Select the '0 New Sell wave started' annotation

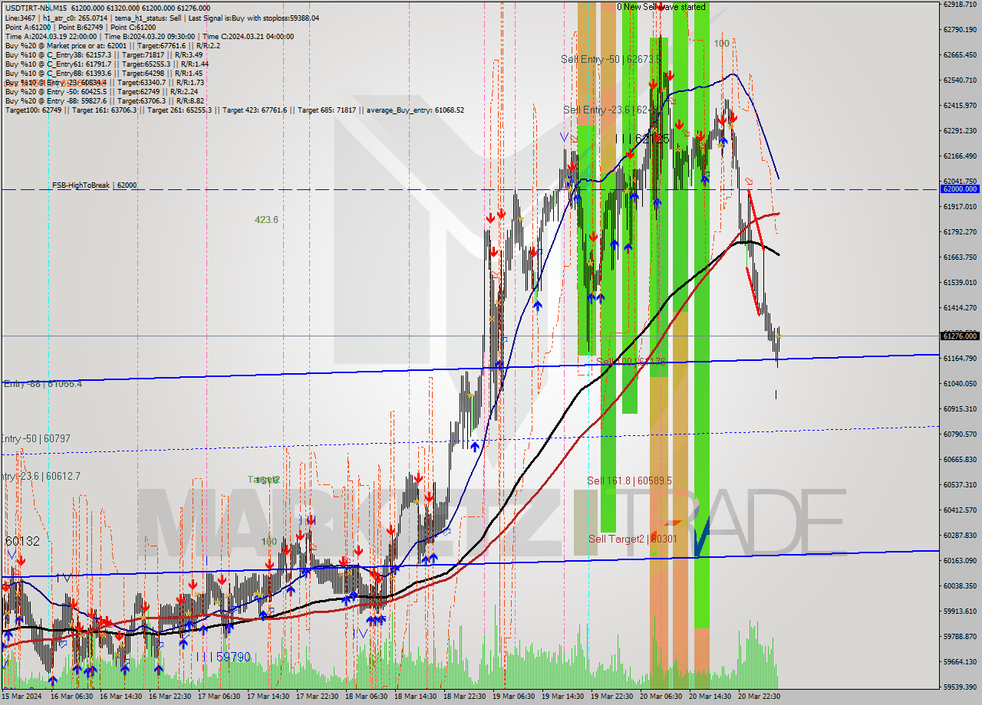(661, 7)
